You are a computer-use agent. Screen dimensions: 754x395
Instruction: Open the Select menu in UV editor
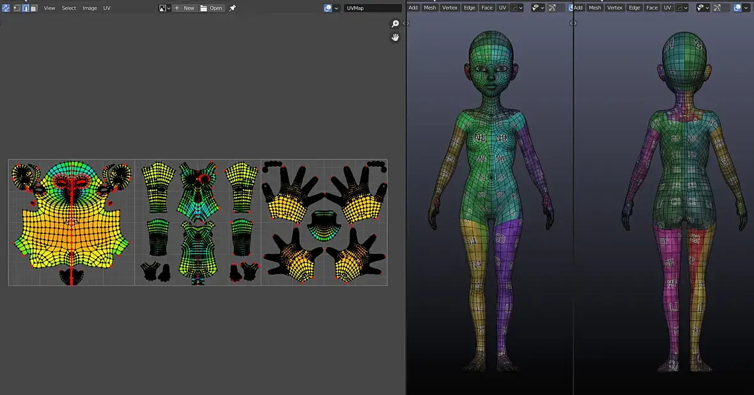pyautogui.click(x=69, y=8)
